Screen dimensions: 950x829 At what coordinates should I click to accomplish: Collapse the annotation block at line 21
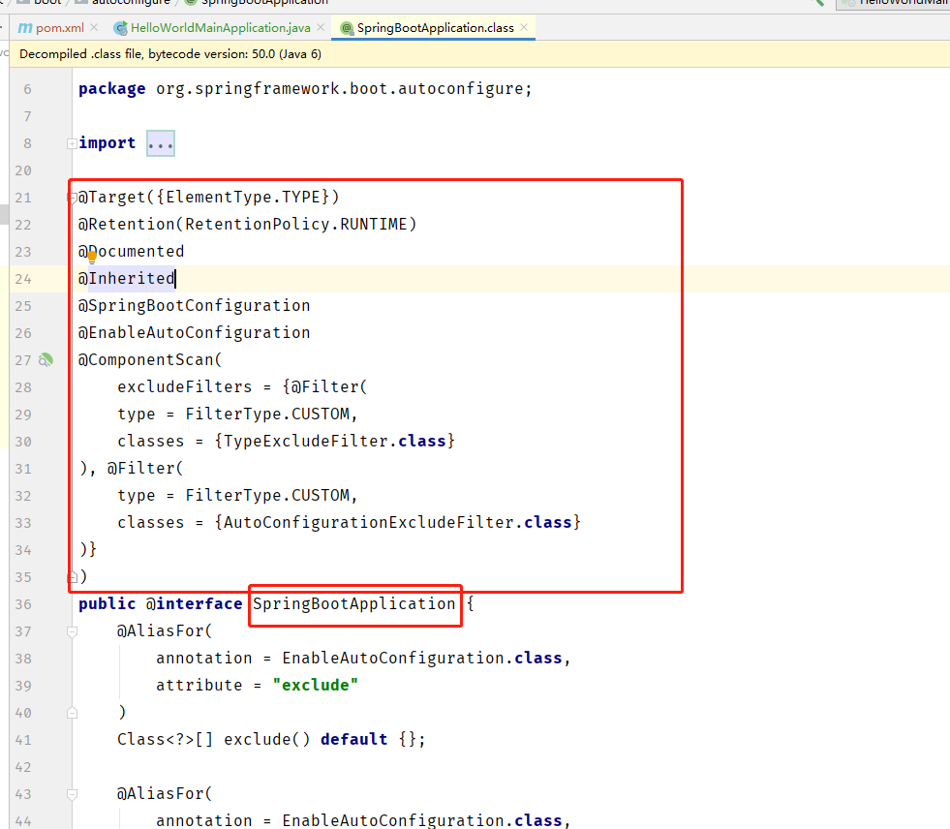[72, 197]
